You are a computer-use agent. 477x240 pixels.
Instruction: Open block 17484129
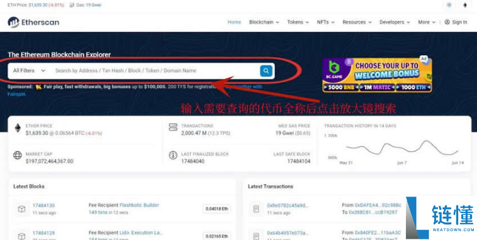point(43,233)
